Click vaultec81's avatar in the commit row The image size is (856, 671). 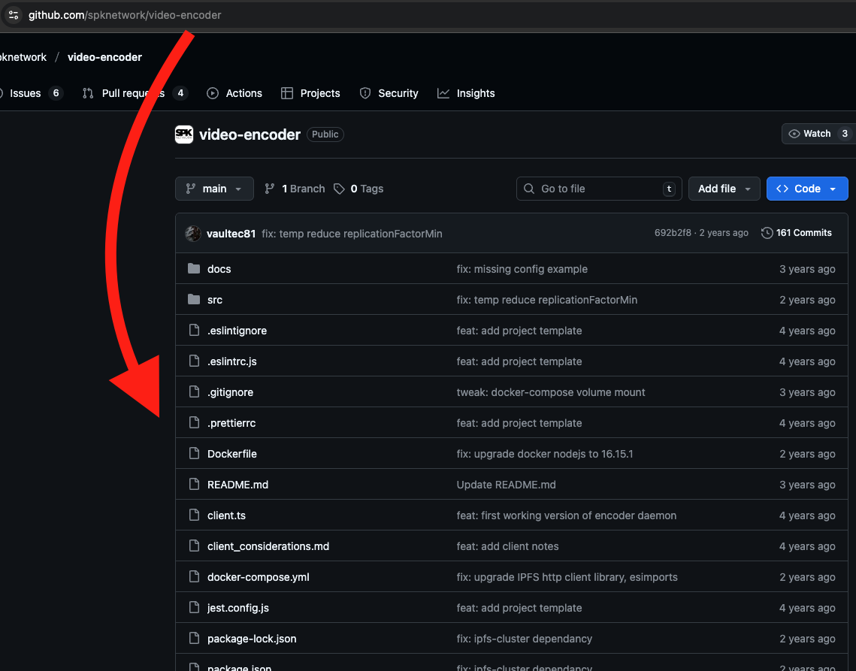coord(193,234)
